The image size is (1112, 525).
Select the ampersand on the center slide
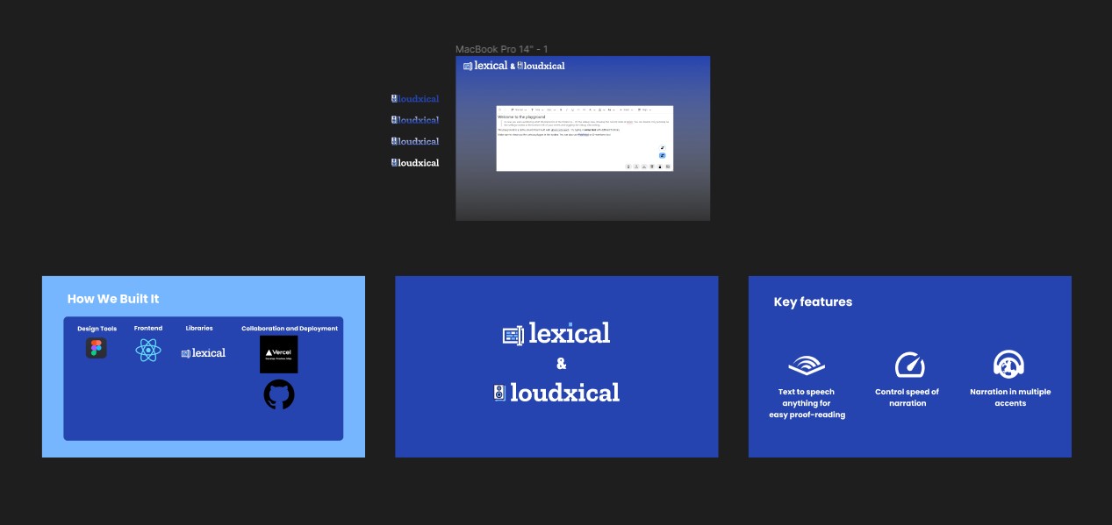coord(562,364)
